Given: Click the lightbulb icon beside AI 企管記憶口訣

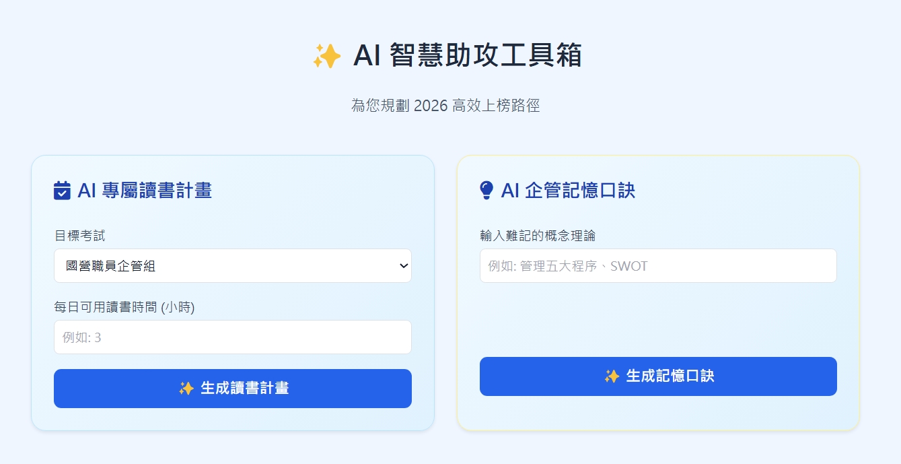Looking at the screenshot, I should click(486, 191).
